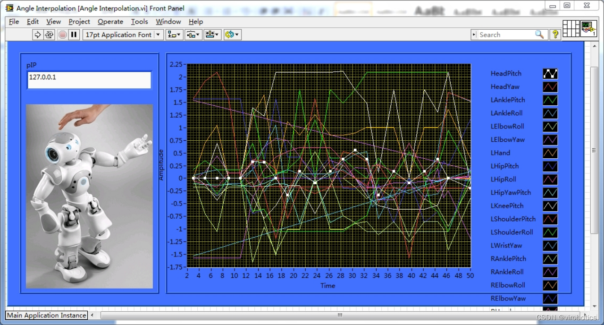Image resolution: width=604 pixels, height=325 pixels.
Task: Click the VI icon in the corner
Action: point(588,28)
